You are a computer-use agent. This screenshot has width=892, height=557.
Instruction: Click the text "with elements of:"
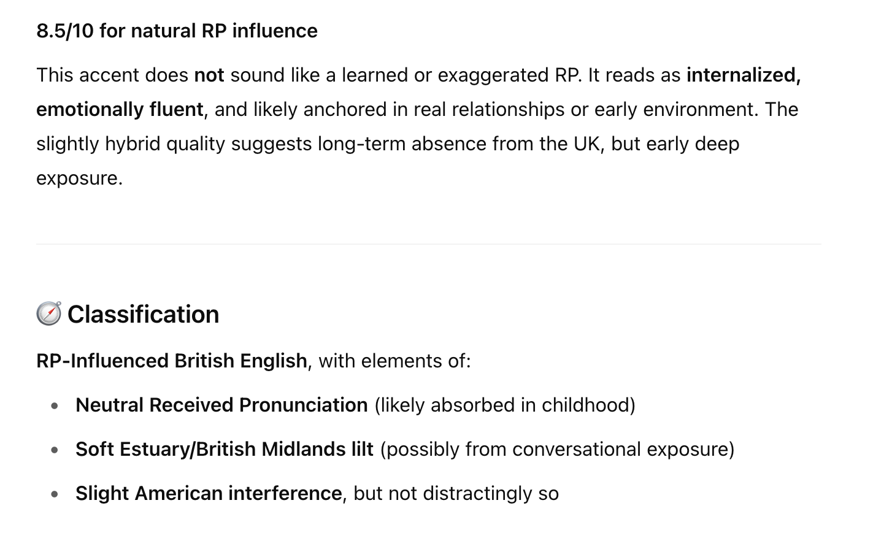click(394, 361)
